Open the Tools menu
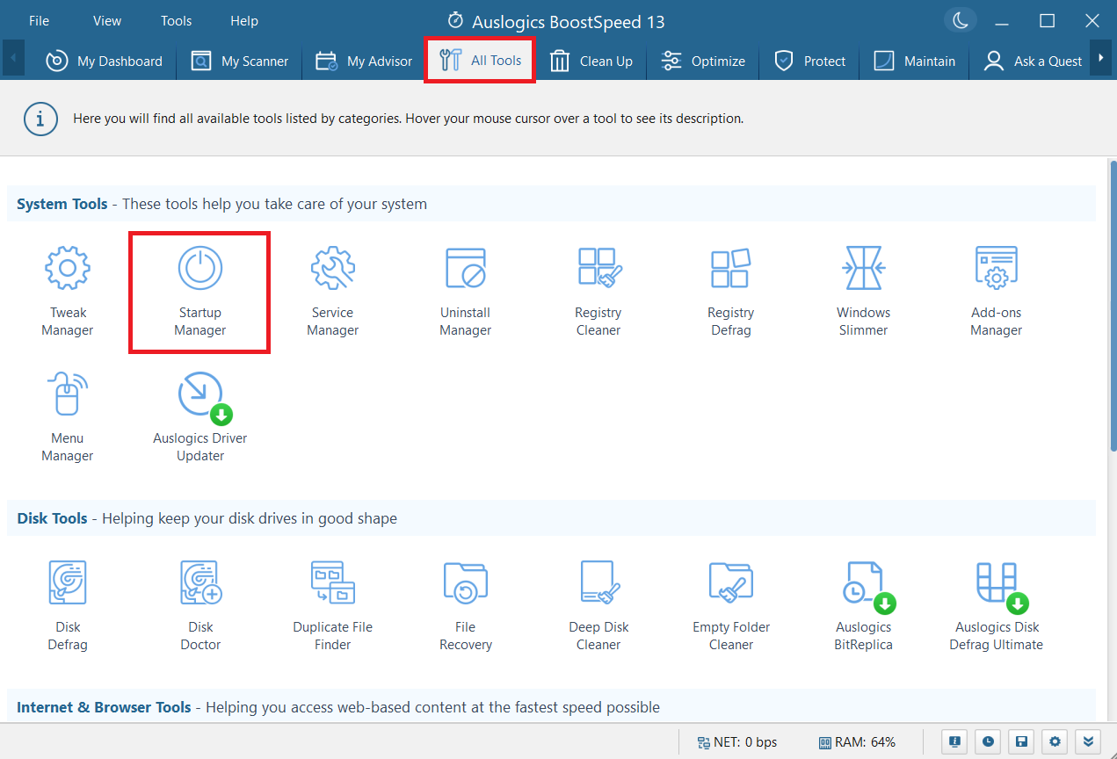Screen dimensions: 1117x759 (176, 20)
